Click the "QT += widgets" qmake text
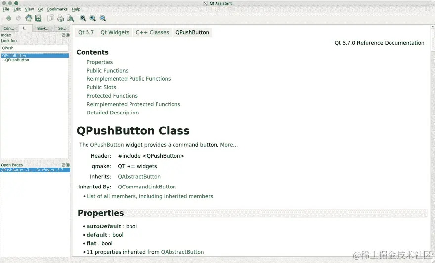This screenshot has width=435, height=263. pyautogui.click(x=137, y=166)
